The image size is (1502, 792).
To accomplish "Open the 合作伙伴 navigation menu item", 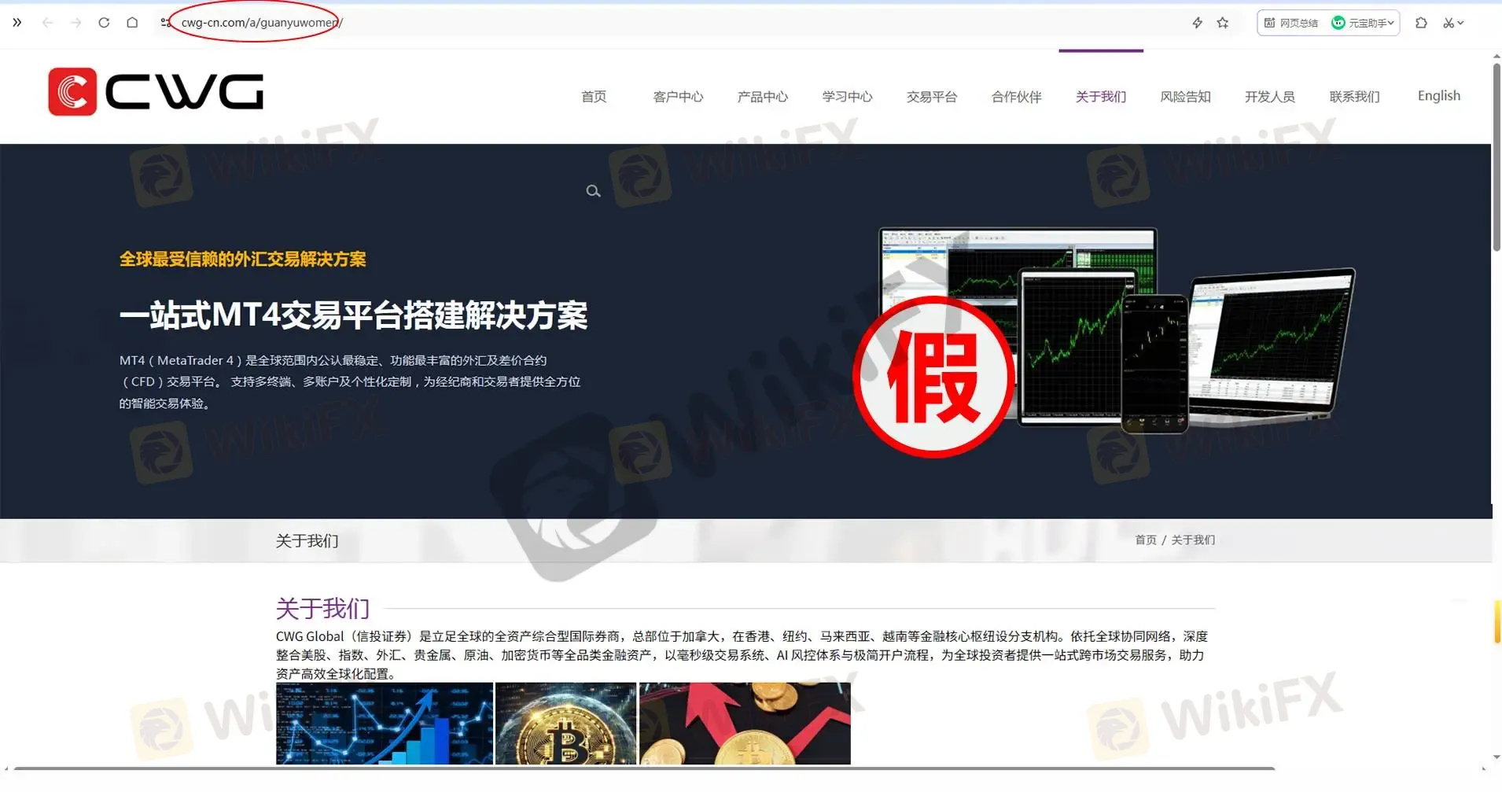I will pyautogui.click(x=1016, y=97).
